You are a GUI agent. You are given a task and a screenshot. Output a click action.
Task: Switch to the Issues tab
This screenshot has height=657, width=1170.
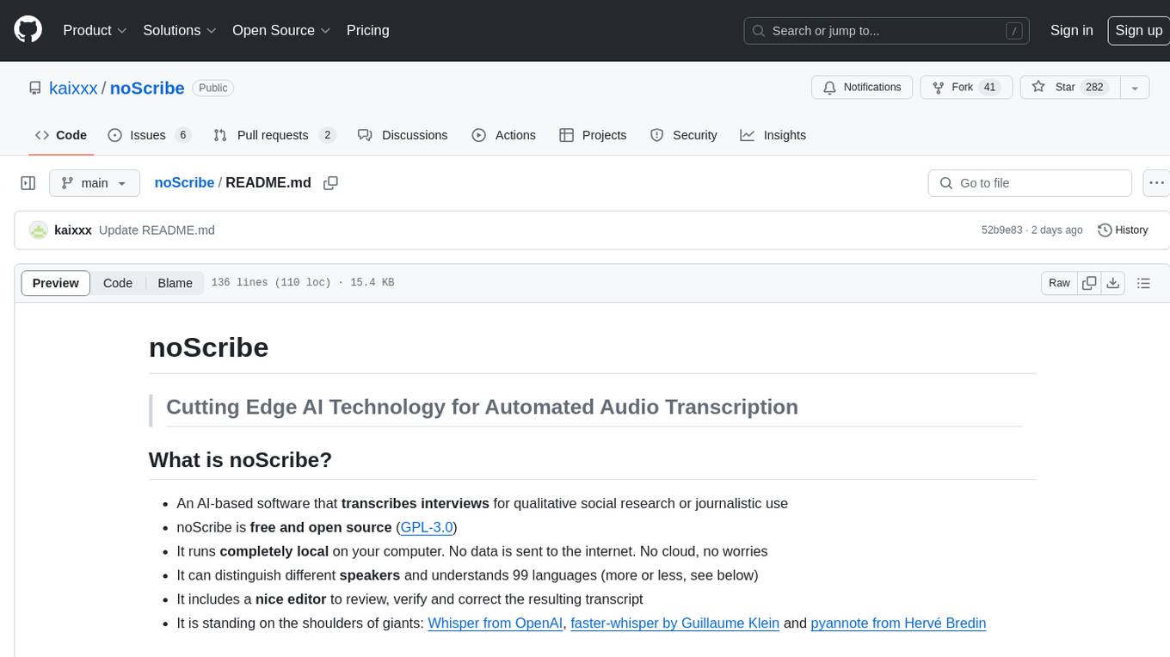pyautogui.click(x=149, y=135)
